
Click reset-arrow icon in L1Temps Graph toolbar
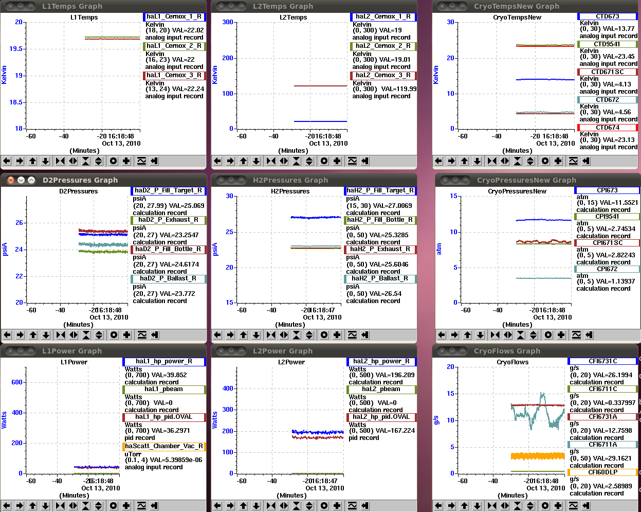pos(154,161)
